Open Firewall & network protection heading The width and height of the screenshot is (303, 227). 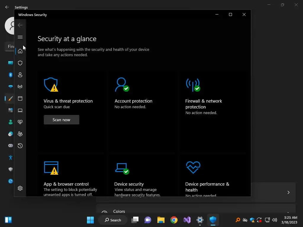click(204, 104)
